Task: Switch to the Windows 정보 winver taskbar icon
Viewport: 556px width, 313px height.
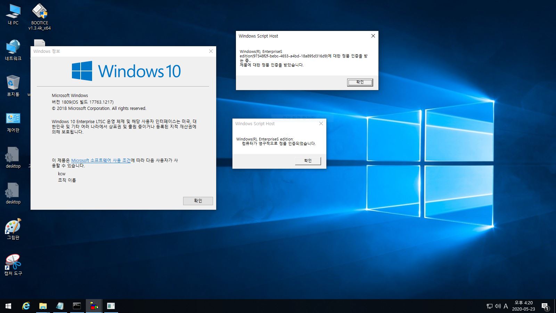Action: [x=111, y=306]
